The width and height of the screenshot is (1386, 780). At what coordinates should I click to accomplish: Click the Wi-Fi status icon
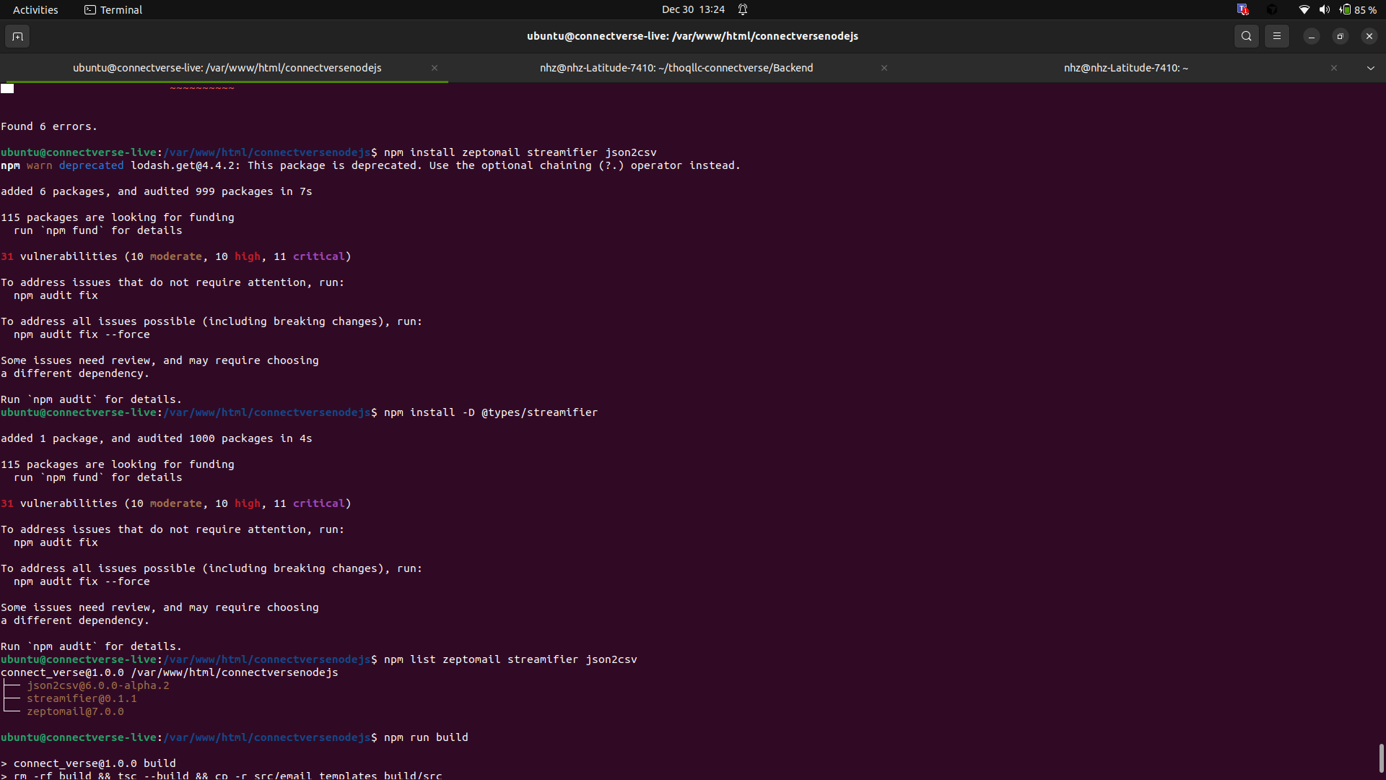coord(1304,9)
